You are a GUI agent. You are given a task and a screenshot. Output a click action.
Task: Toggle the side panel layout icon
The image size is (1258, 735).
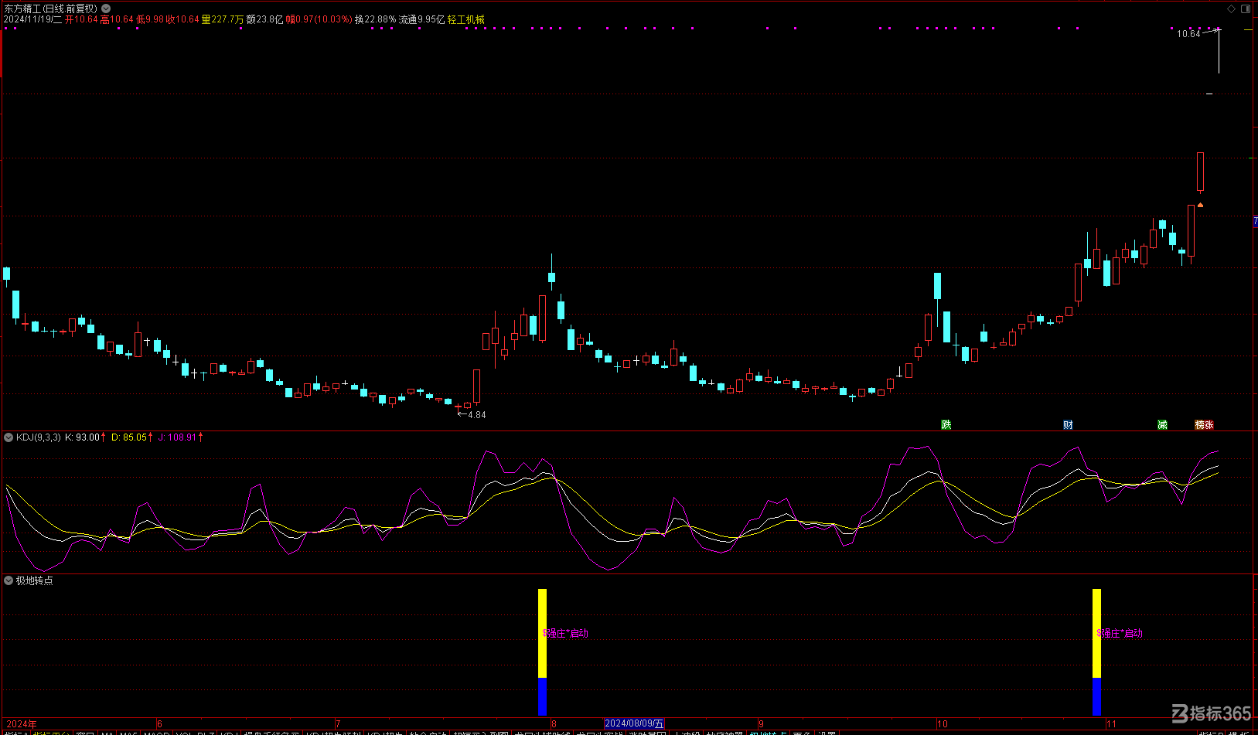pos(1246,9)
